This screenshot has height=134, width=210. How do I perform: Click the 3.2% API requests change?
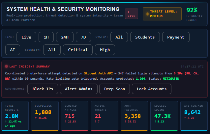189,118
